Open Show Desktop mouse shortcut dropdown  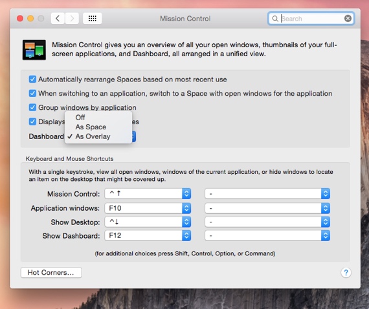[x=267, y=222]
